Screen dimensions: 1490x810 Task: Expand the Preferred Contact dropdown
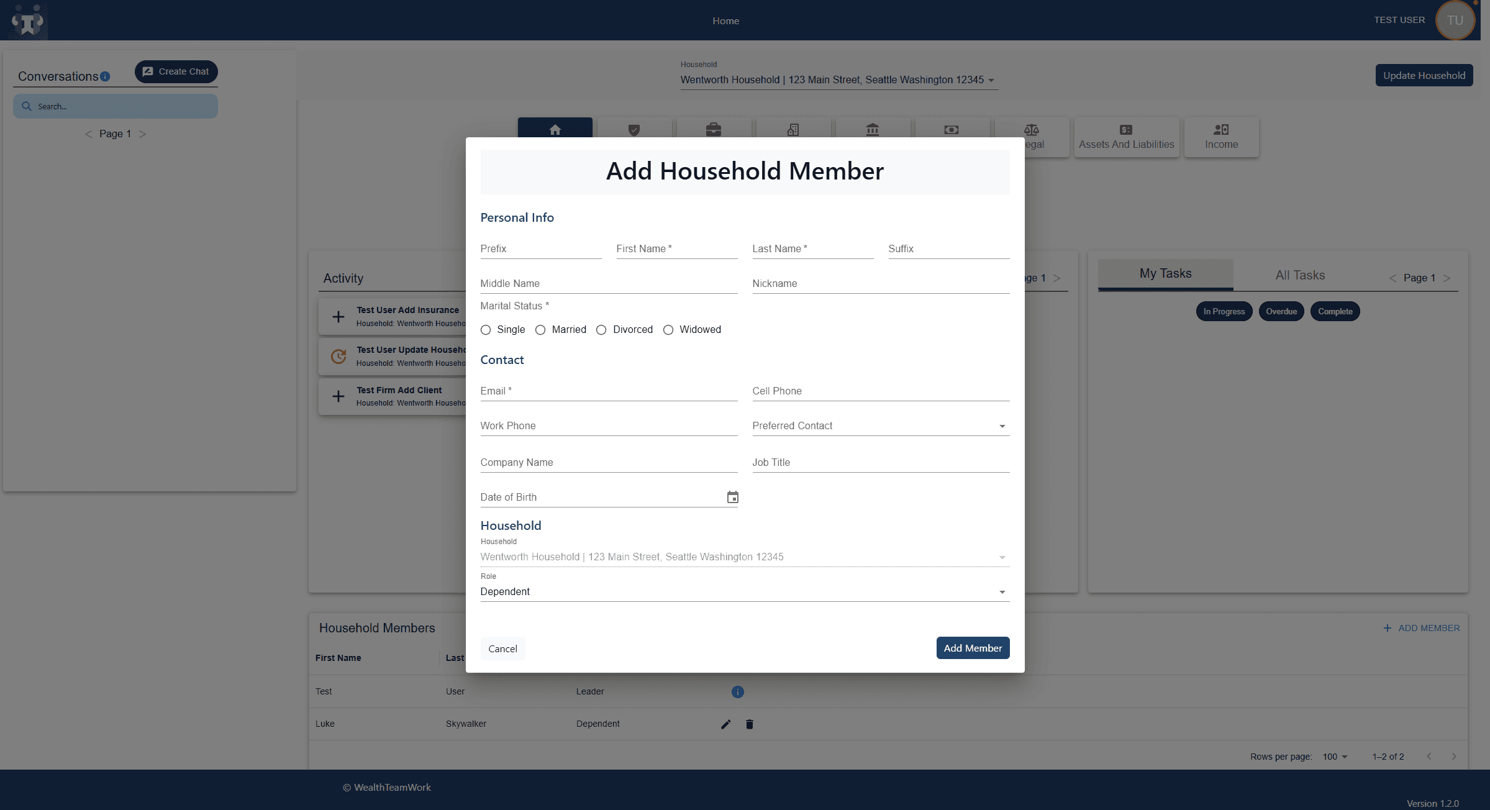pyautogui.click(x=881, y=426)
